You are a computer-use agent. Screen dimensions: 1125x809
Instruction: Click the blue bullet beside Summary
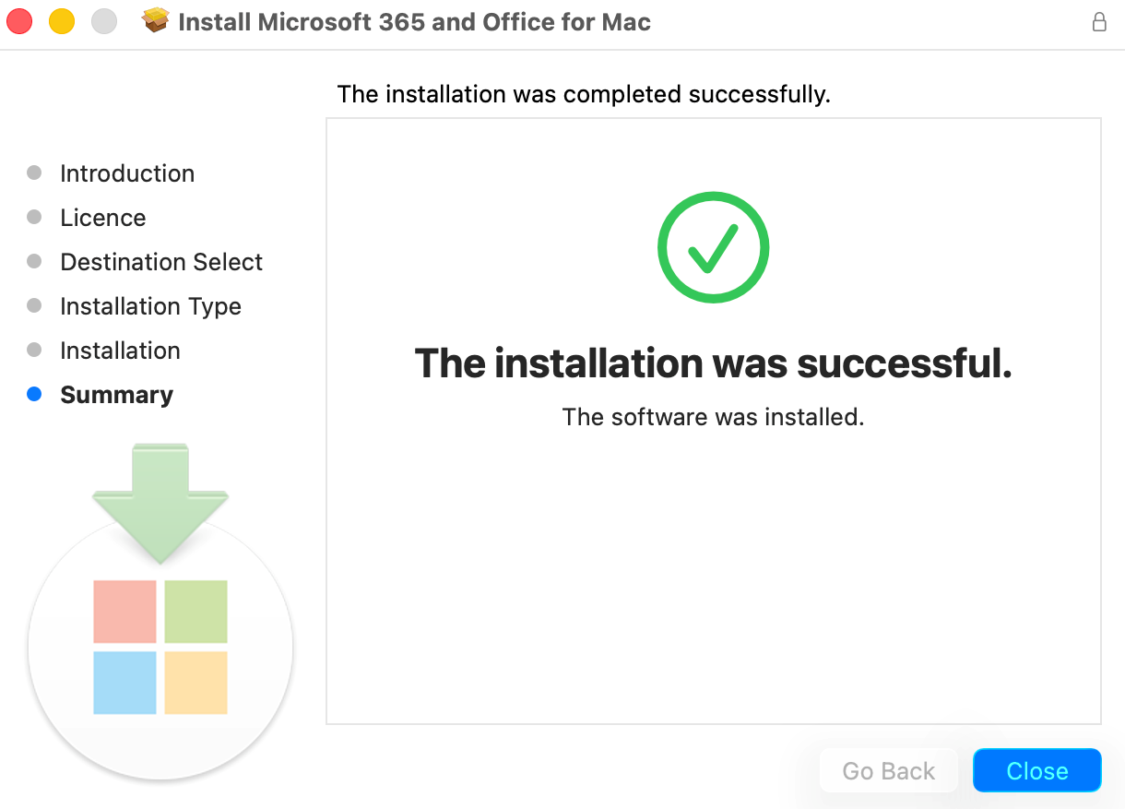pos(34,394)
